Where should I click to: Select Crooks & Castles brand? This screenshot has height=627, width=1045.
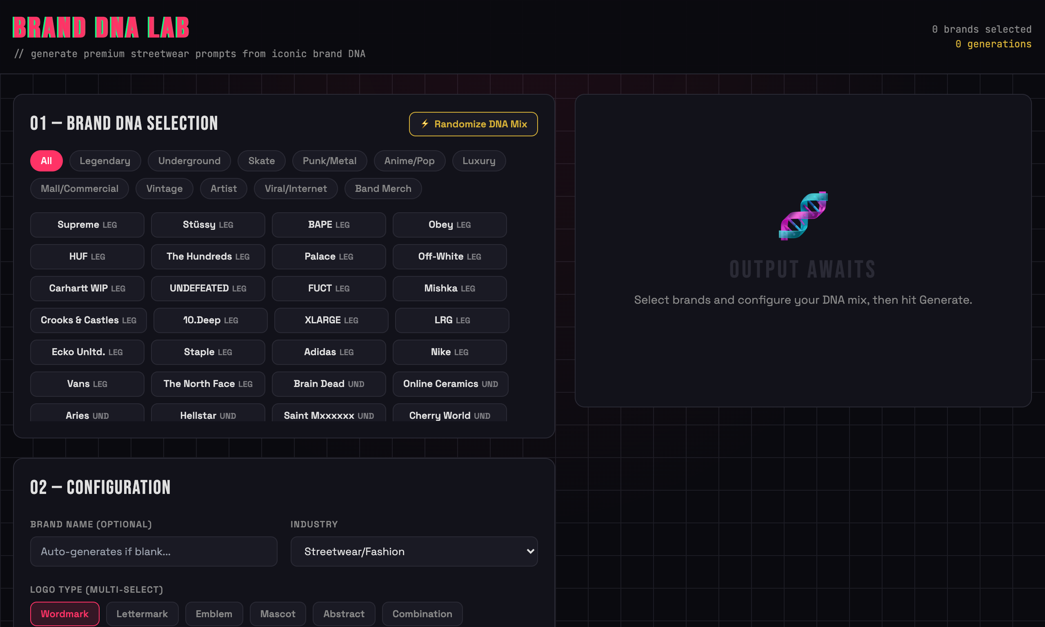[x=89, y=320]
